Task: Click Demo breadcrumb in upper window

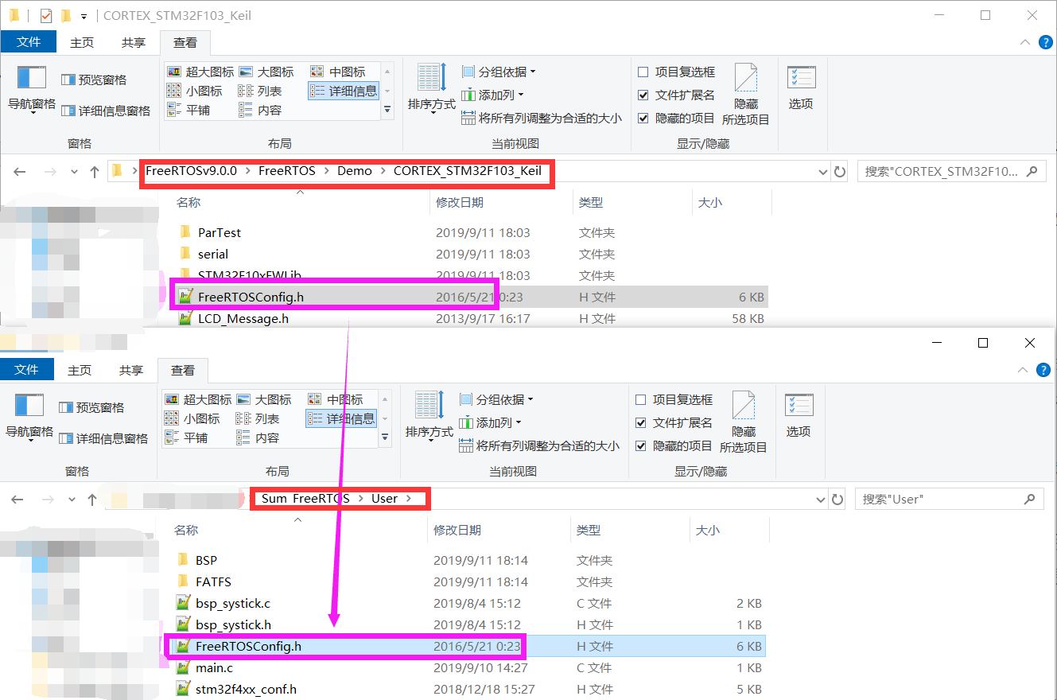Action: point(355,170)
